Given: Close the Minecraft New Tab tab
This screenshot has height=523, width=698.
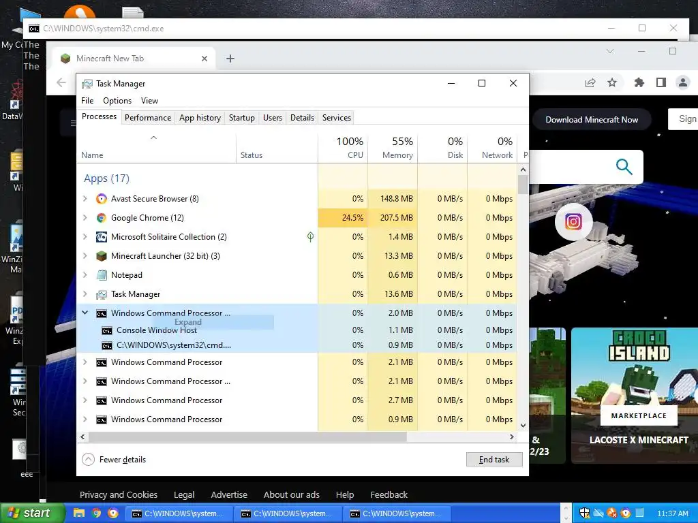Looking at the screenshot, I should click(204, 59).
